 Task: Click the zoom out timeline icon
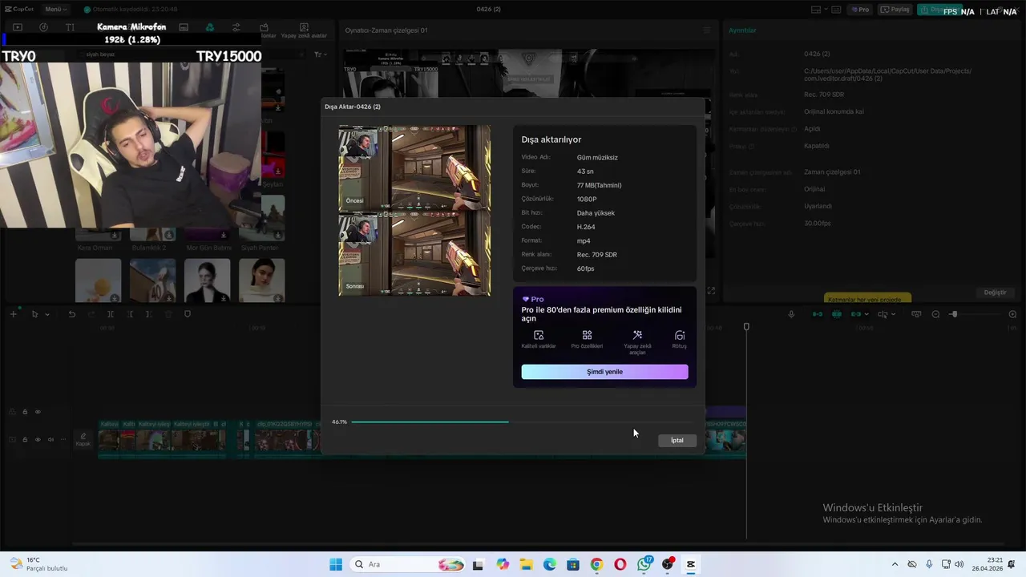[x=935, y=314]
